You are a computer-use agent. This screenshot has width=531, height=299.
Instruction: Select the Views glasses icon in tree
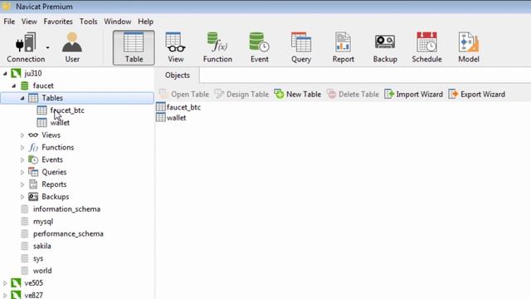[x=33, y=135]
